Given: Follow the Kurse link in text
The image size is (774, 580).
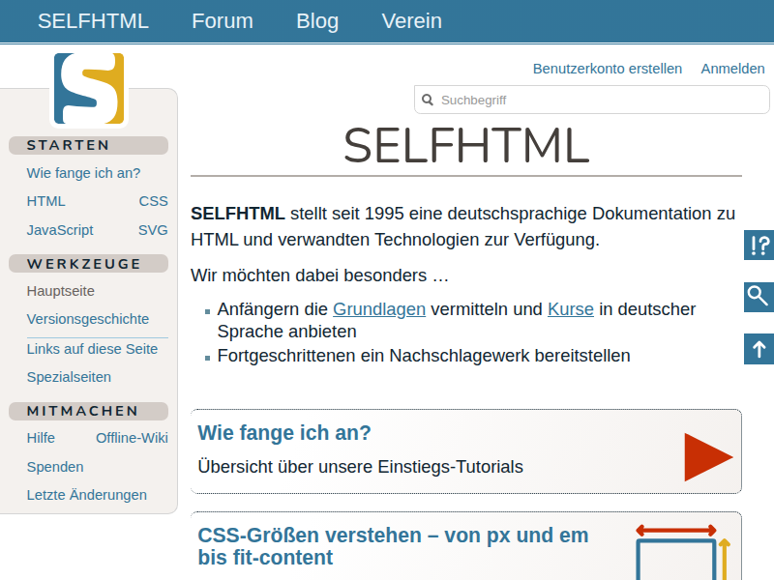Looking at the screenshot, I should coord(571,309).
